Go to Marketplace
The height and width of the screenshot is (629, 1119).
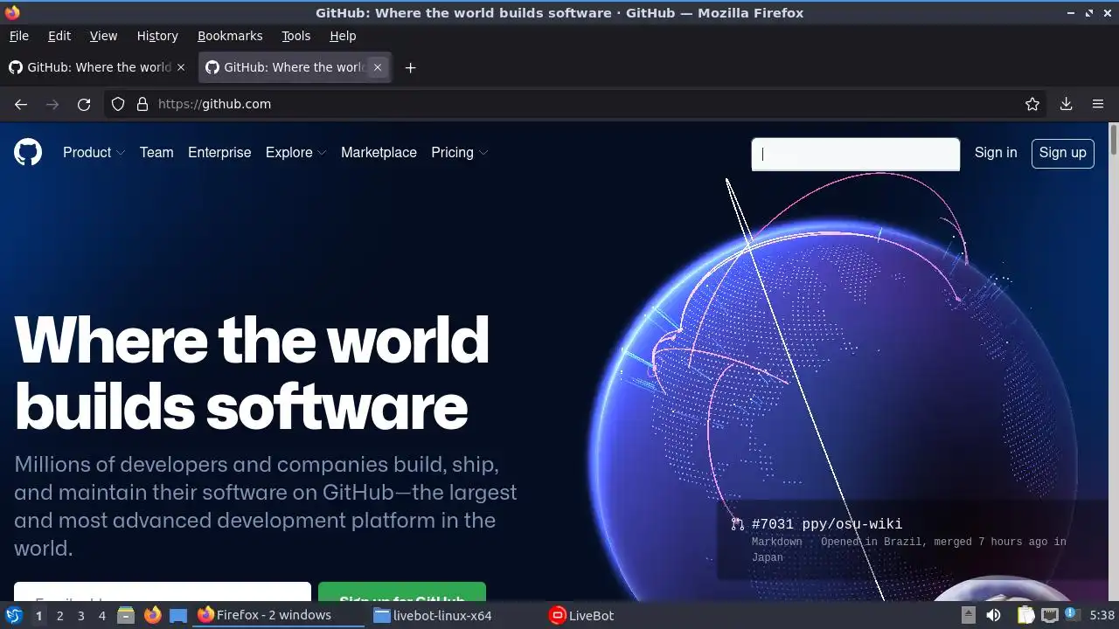pos(379,152)
